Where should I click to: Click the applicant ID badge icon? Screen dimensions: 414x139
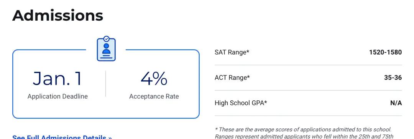pos(106,49)
